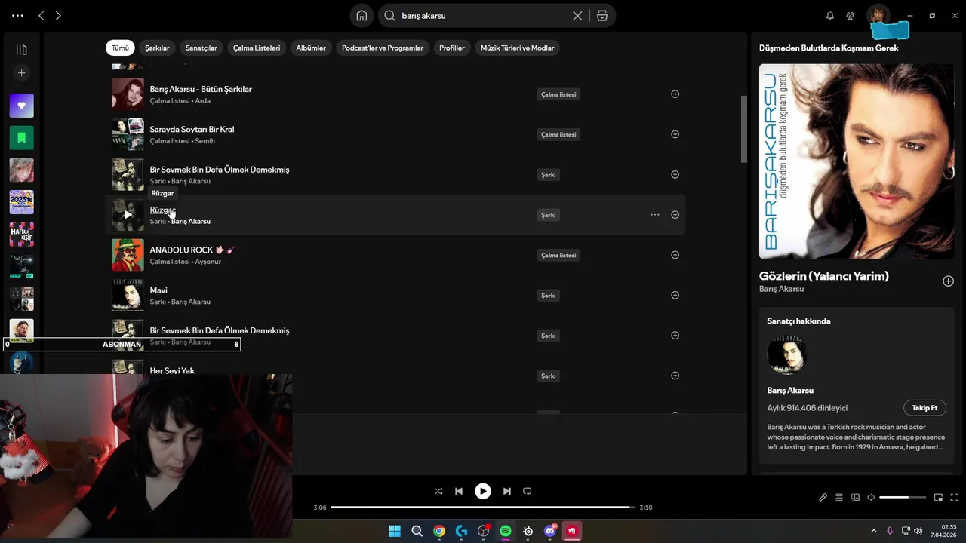Switch to the Profiller filter
Viewport: 966px width, 543px height.
point(452,48)
